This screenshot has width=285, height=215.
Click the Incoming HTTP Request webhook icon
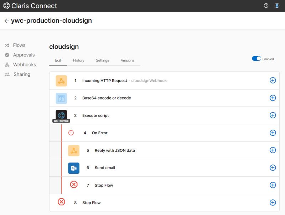(61, 81)
